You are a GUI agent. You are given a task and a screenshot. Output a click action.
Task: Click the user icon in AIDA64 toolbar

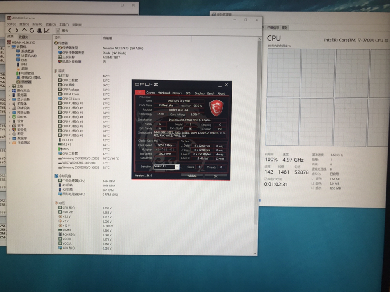tap(39, 30)
